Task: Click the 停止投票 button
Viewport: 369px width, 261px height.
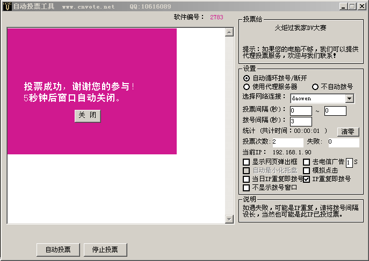Action: (x=105, y=250)
